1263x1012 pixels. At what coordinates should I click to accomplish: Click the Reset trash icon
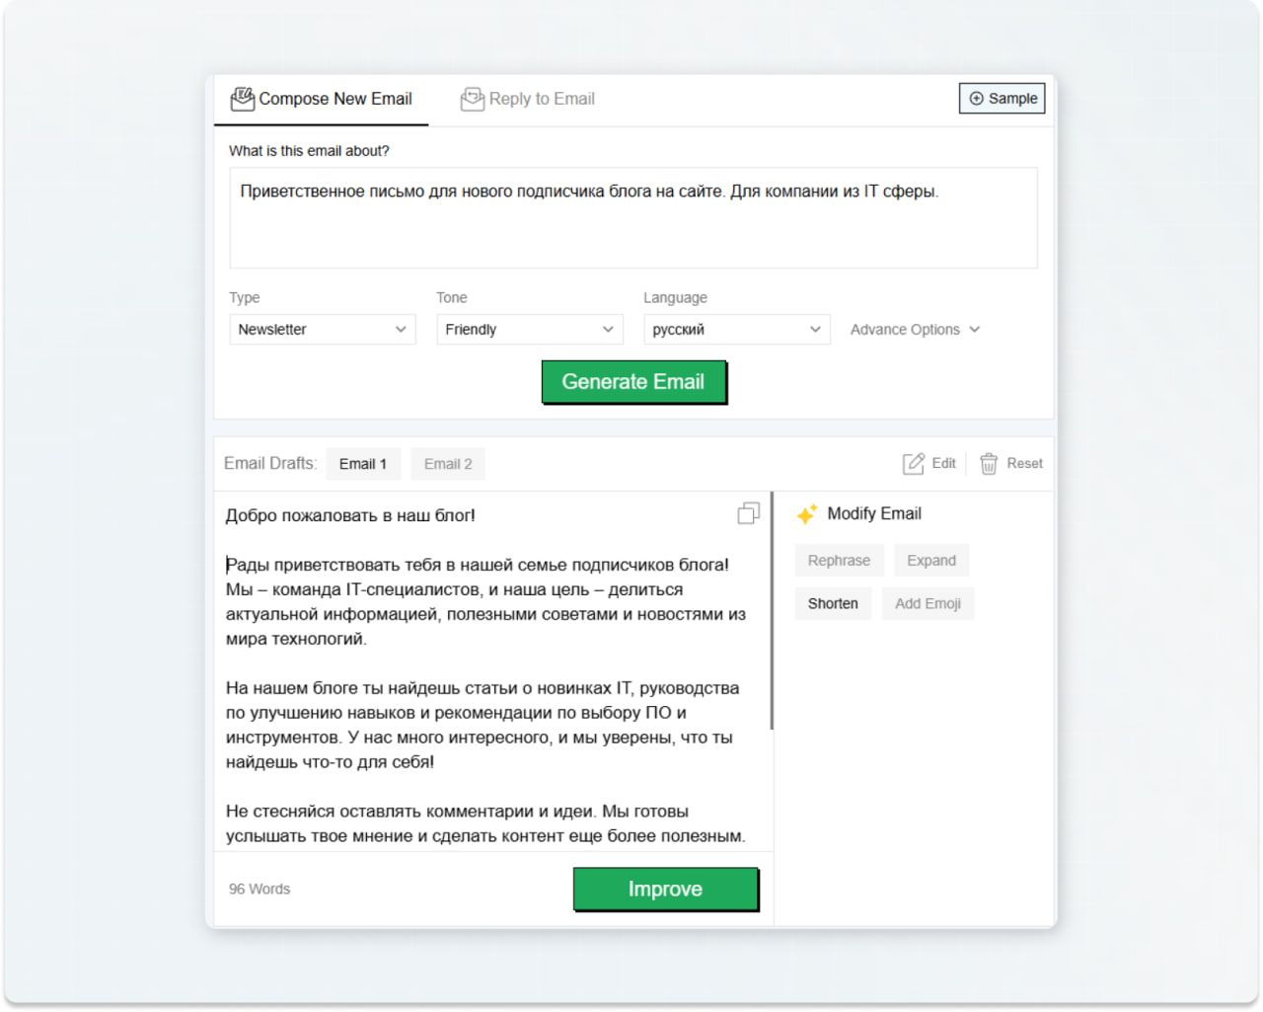989,463
